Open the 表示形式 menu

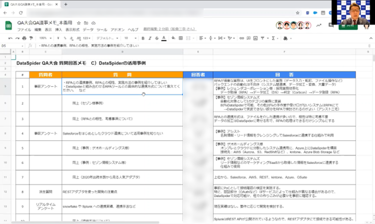(72, 30)
